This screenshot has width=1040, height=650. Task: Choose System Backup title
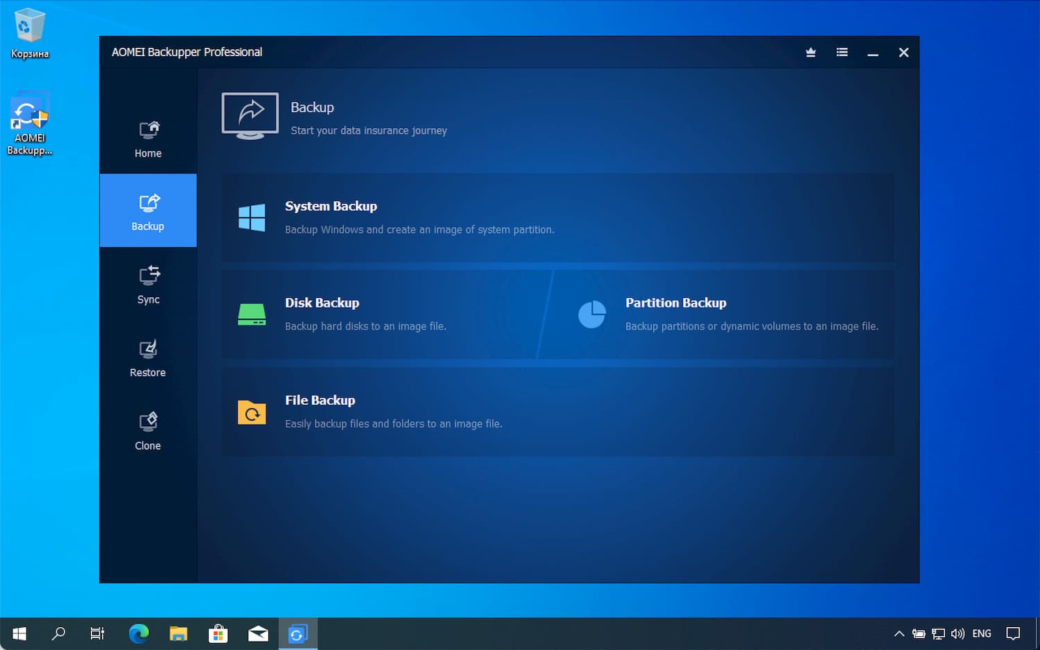pos(331,206)
